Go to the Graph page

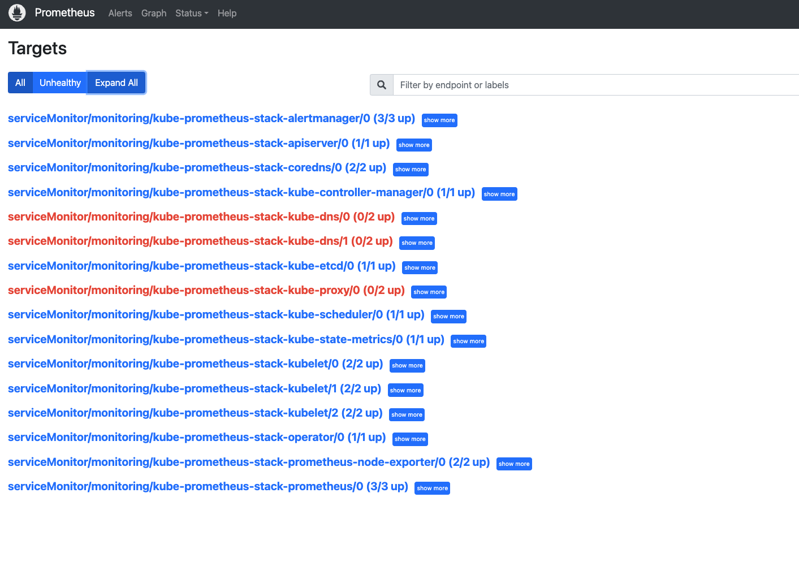pos(154,13)
